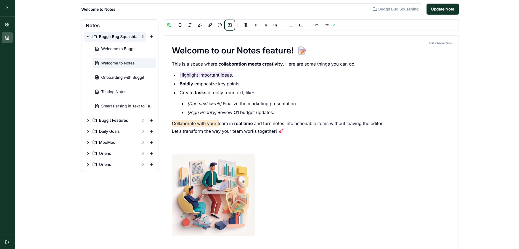Select the highlighter tool
Viewport: 519px width, 249px height.
200,25
